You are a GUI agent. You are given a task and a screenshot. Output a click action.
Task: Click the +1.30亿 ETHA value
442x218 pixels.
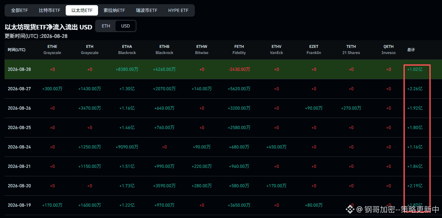coord(127,89)
